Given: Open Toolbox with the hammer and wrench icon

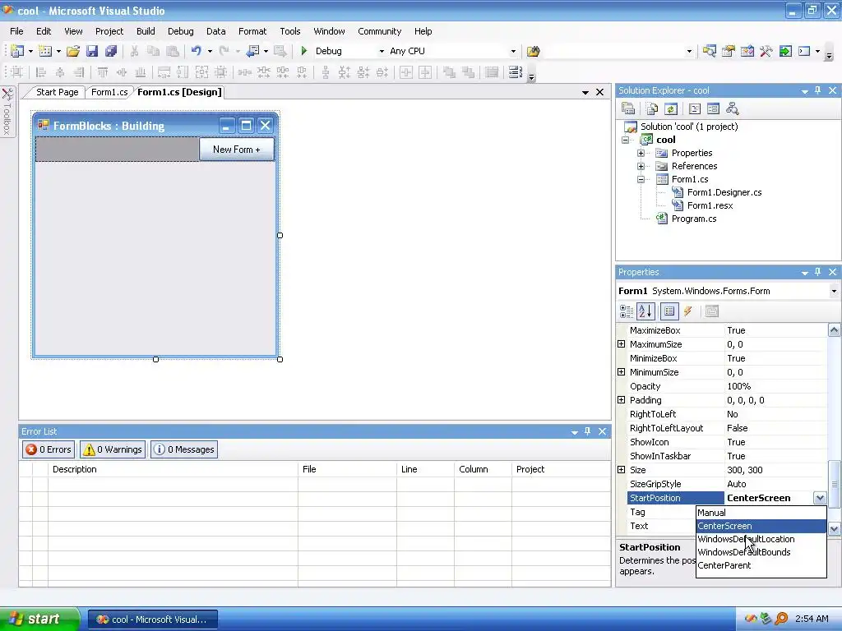Looking at the screenshot, I should [x=766, y=51].
